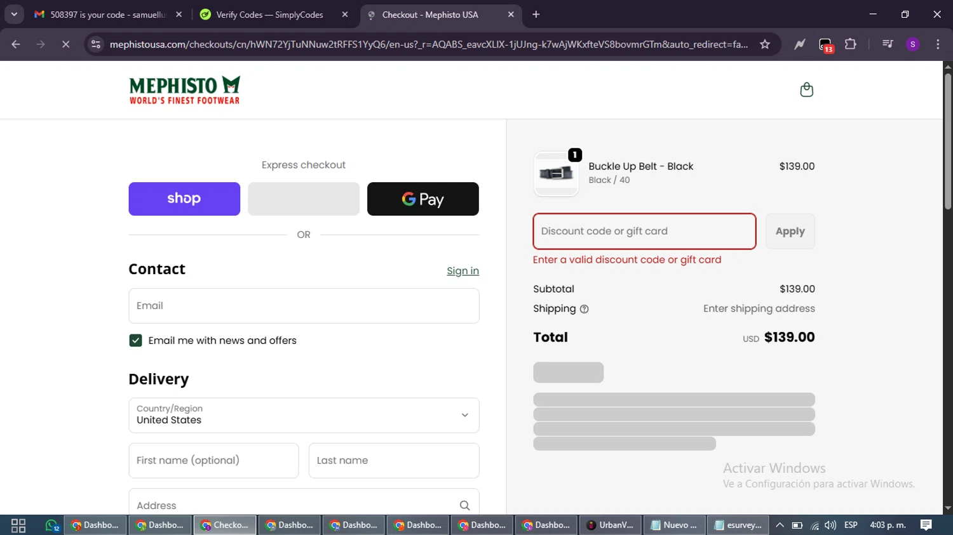Open the Extensions puzzle piece menu
This screenshot has height=535, width=953.
click(x=850, y=44)
